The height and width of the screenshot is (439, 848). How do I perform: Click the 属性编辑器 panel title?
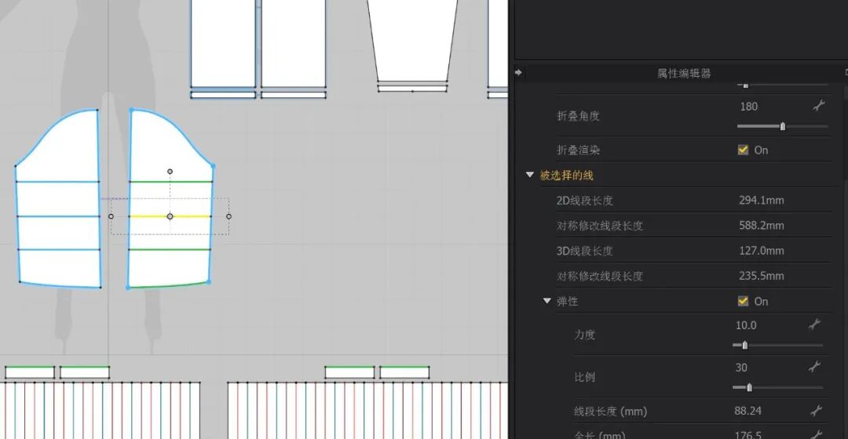point(684,73)
